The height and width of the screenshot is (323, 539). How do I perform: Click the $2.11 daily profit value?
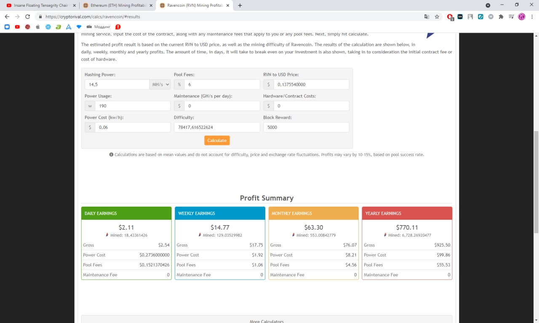pos(126,227)
